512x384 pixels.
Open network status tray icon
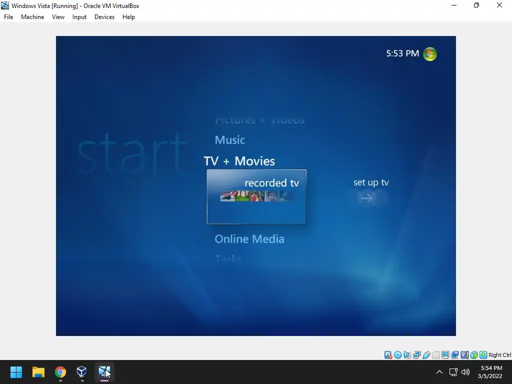tap(453, 372)
